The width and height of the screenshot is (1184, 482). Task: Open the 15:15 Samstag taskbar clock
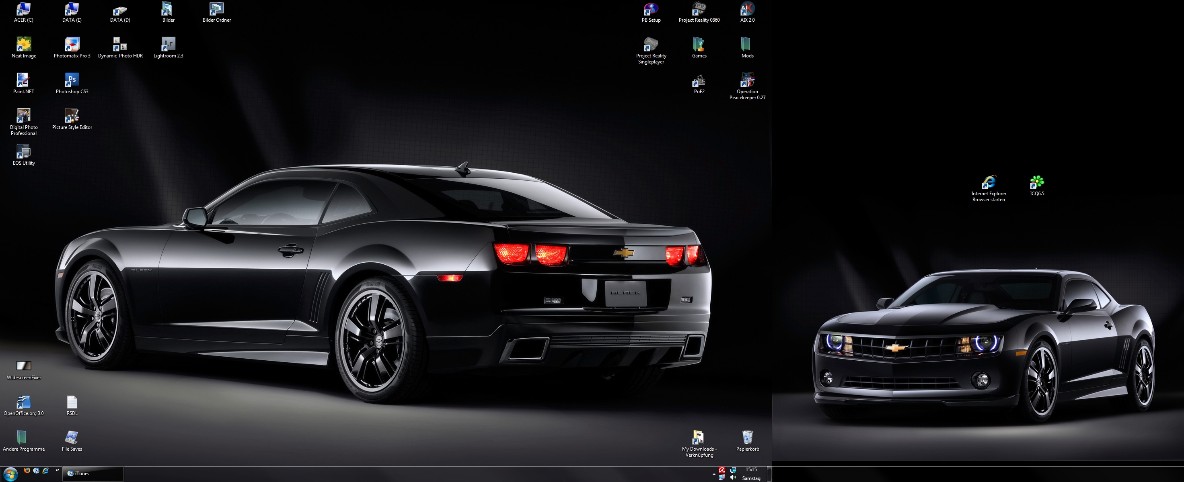coord(751,474)
